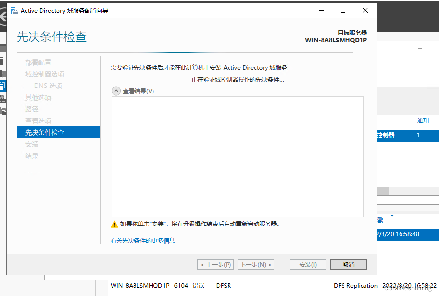Click 正在验证域控制器操作的先决条件 status text
This screenshot has height=296, width=439.
click(237, 80)
